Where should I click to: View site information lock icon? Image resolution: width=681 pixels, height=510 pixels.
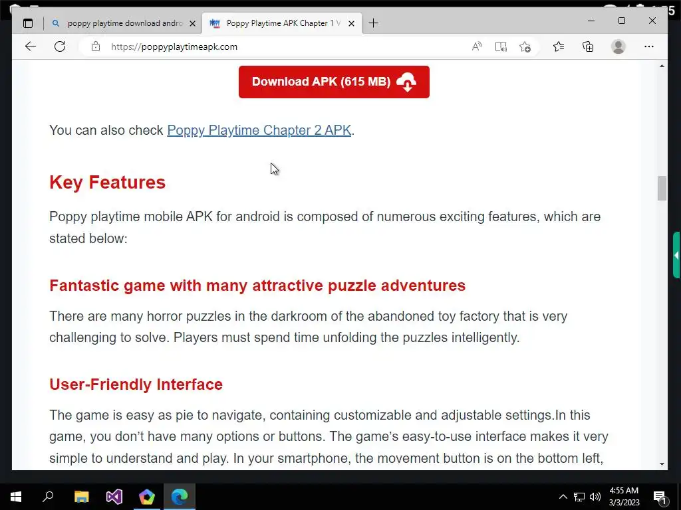pyautogui.click(x=96, y=46)
